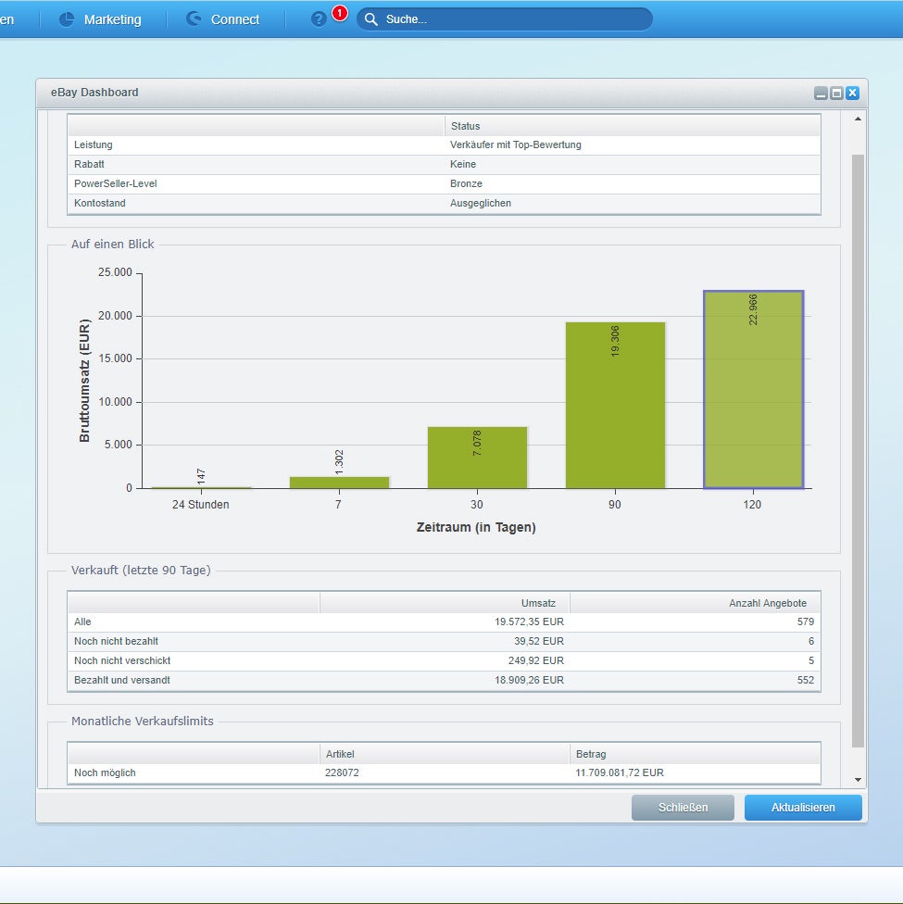This screenshot has width=903, height=904.
Task: Click the Anzahl Angebote column header
Action: pyautogui.click(x=695, y=603)
